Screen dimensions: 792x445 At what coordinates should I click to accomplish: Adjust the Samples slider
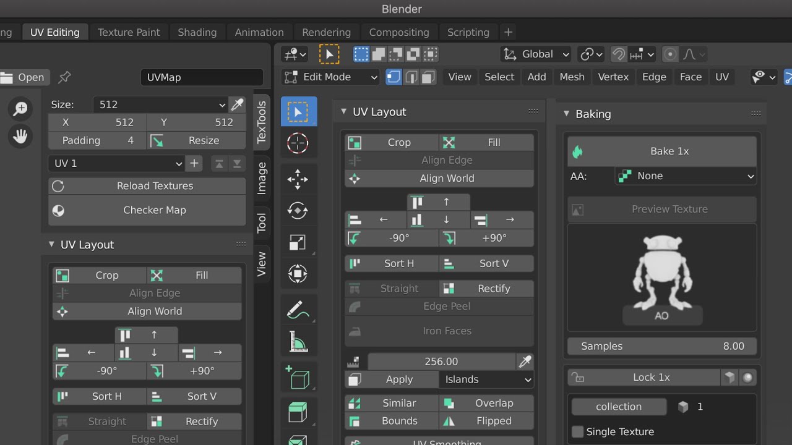(x=662, y=346)
